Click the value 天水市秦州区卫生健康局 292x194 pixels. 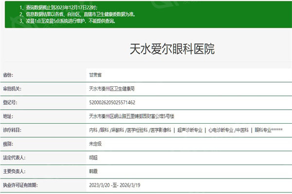112,89
